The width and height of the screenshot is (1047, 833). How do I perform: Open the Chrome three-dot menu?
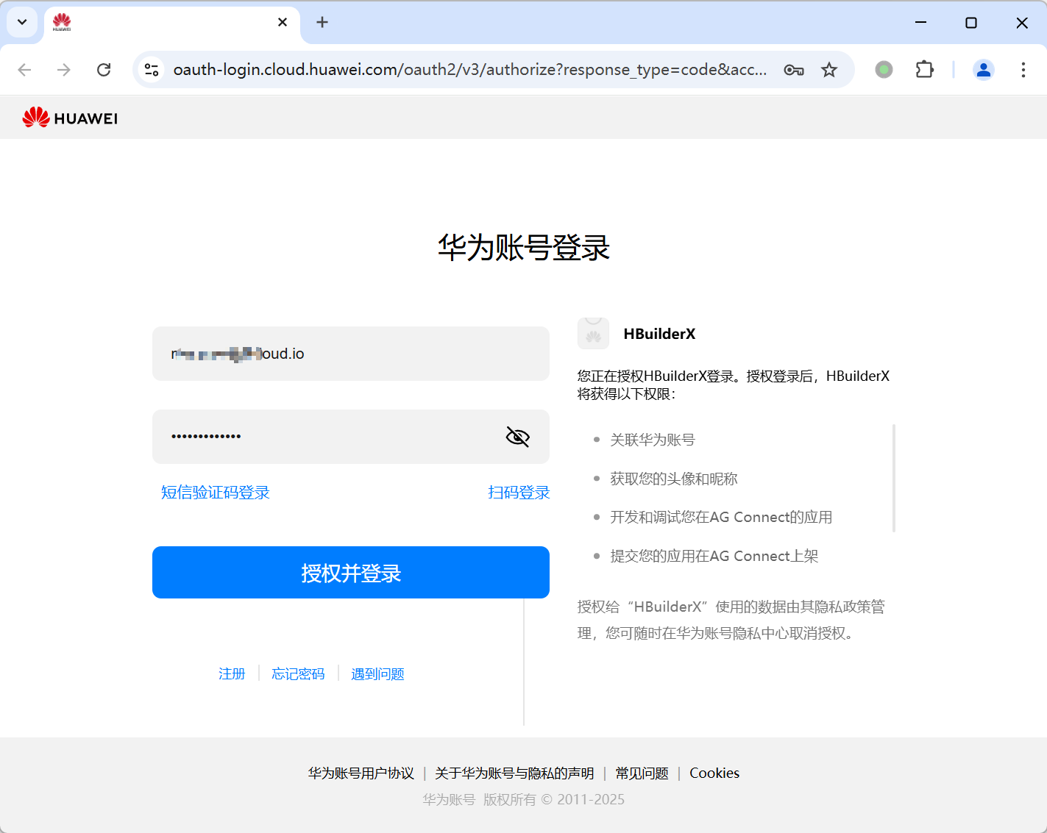tap(1023, 70)
